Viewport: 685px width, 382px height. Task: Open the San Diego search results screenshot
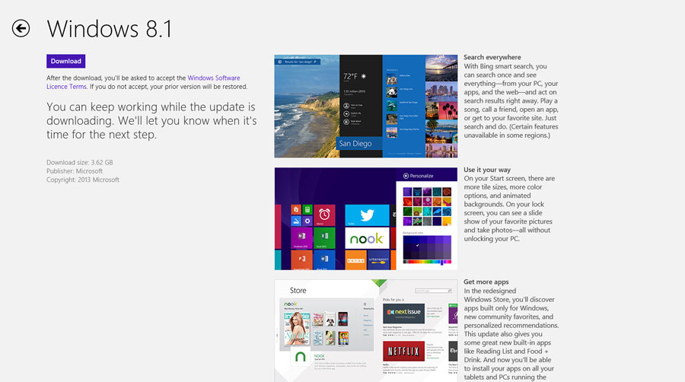[x=365, y=106]
